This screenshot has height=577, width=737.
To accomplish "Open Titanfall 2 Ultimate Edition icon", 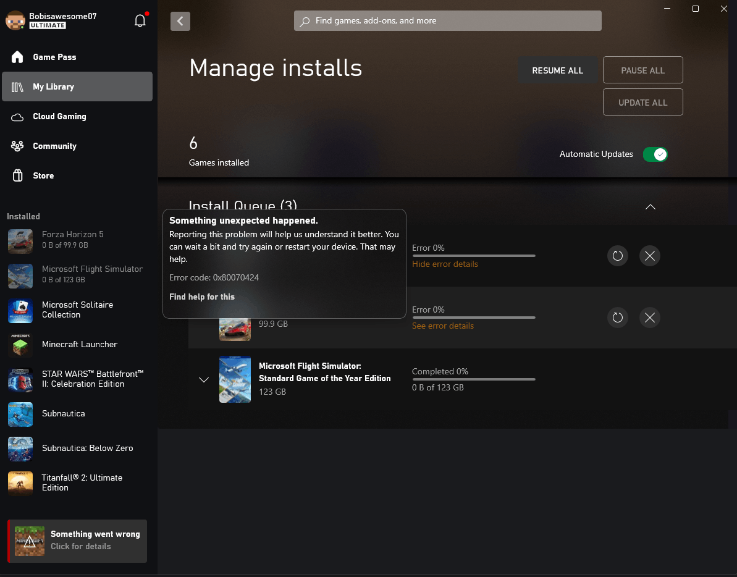I will click(x=20, y=484).
